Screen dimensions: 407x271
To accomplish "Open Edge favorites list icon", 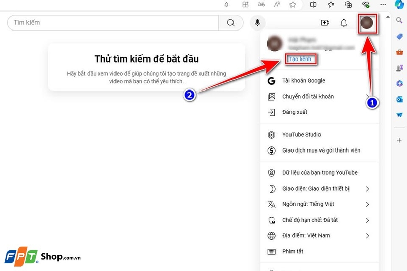I will pyautogui.click(x=331, y=5).
